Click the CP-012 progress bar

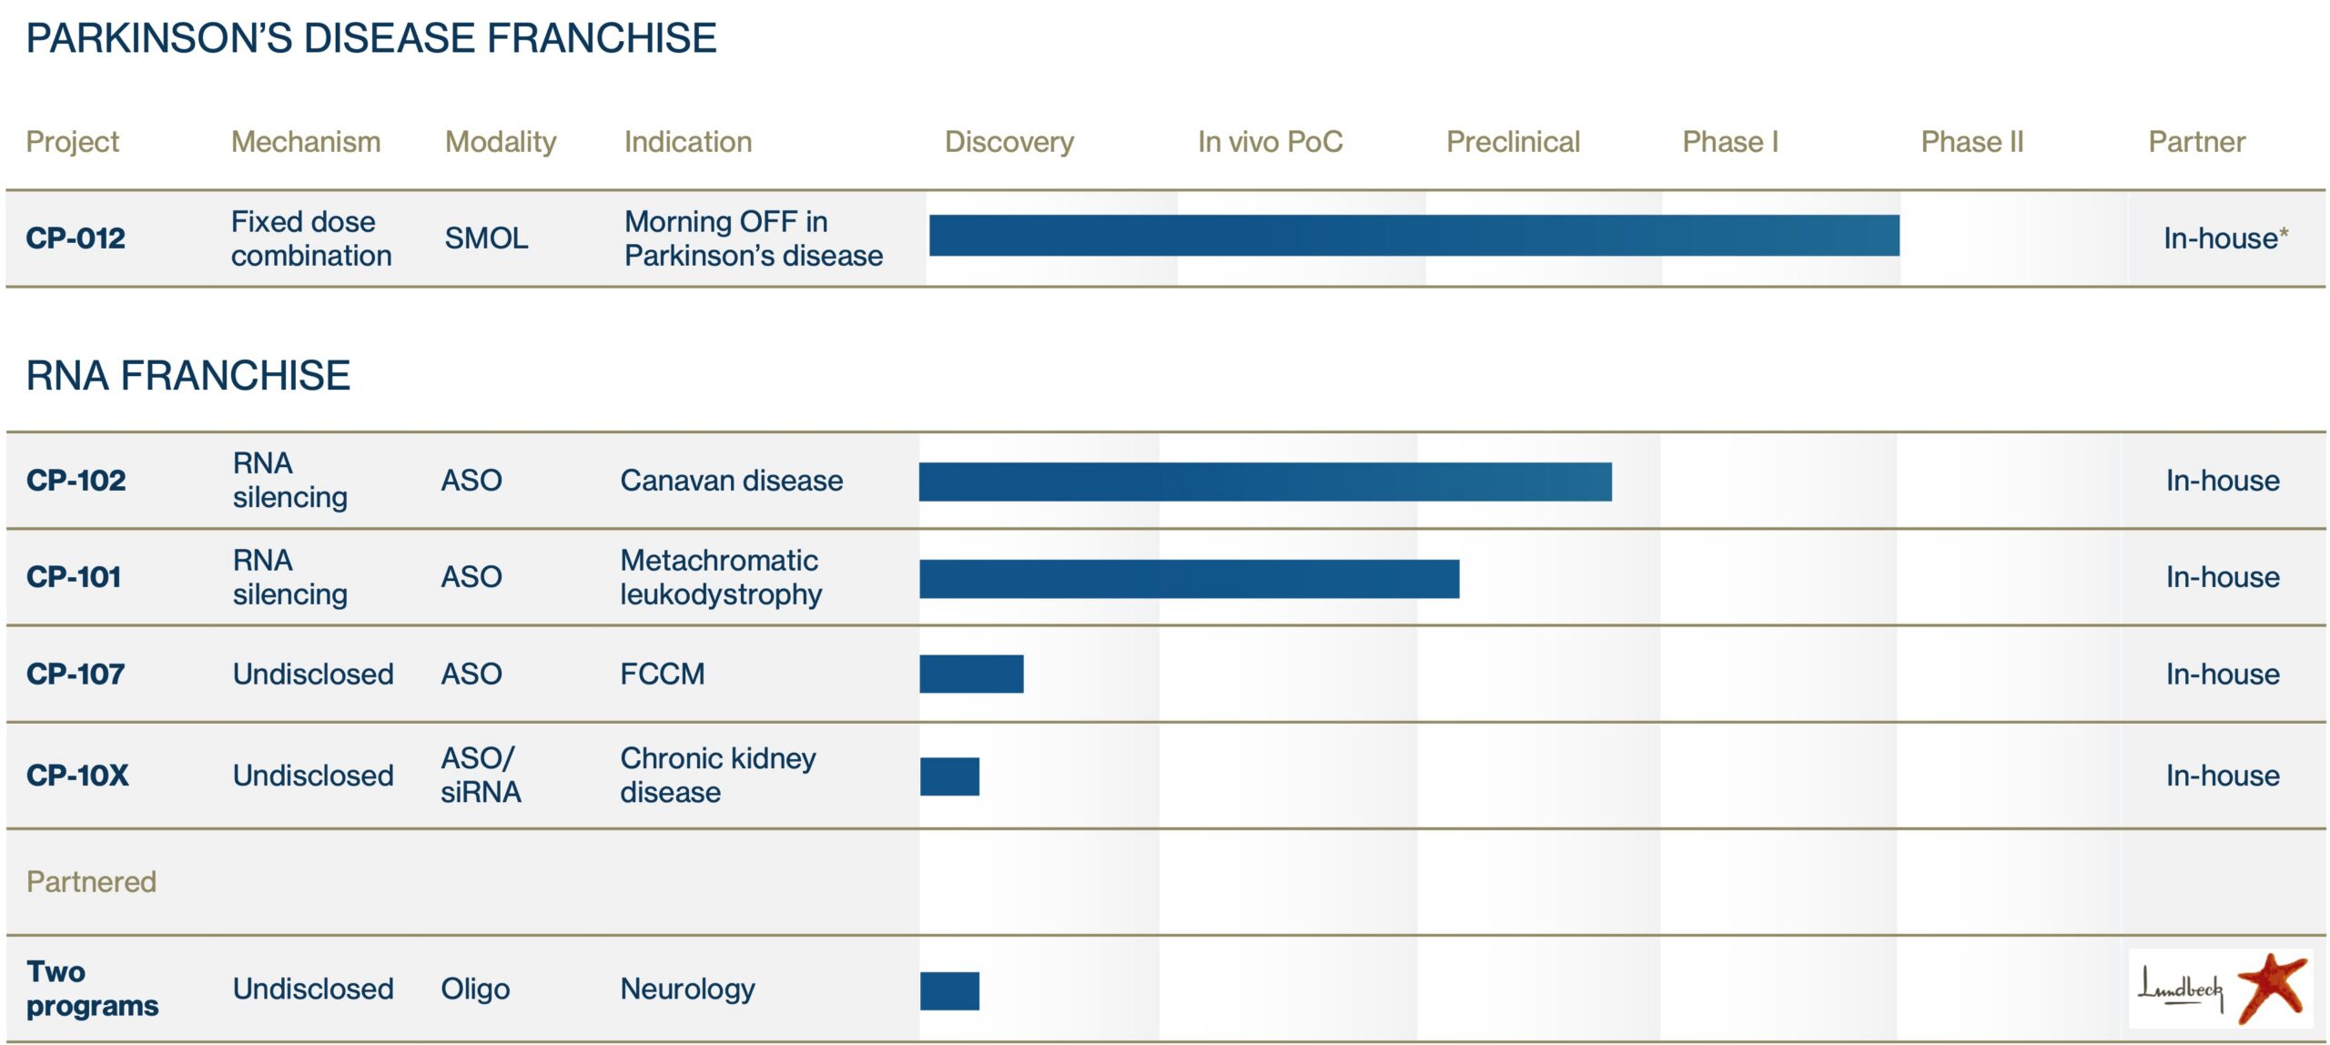(x=1413, y=236)
